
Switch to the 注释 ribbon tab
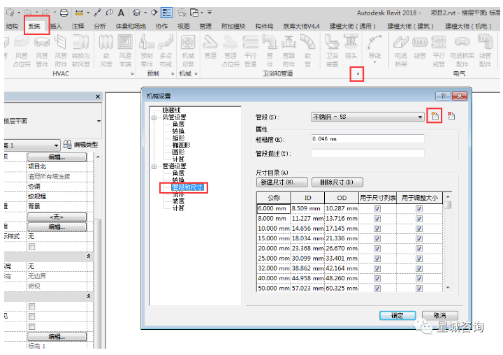point(78,26)
